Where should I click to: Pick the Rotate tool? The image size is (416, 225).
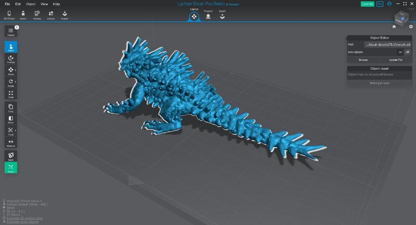coord(11,83)
